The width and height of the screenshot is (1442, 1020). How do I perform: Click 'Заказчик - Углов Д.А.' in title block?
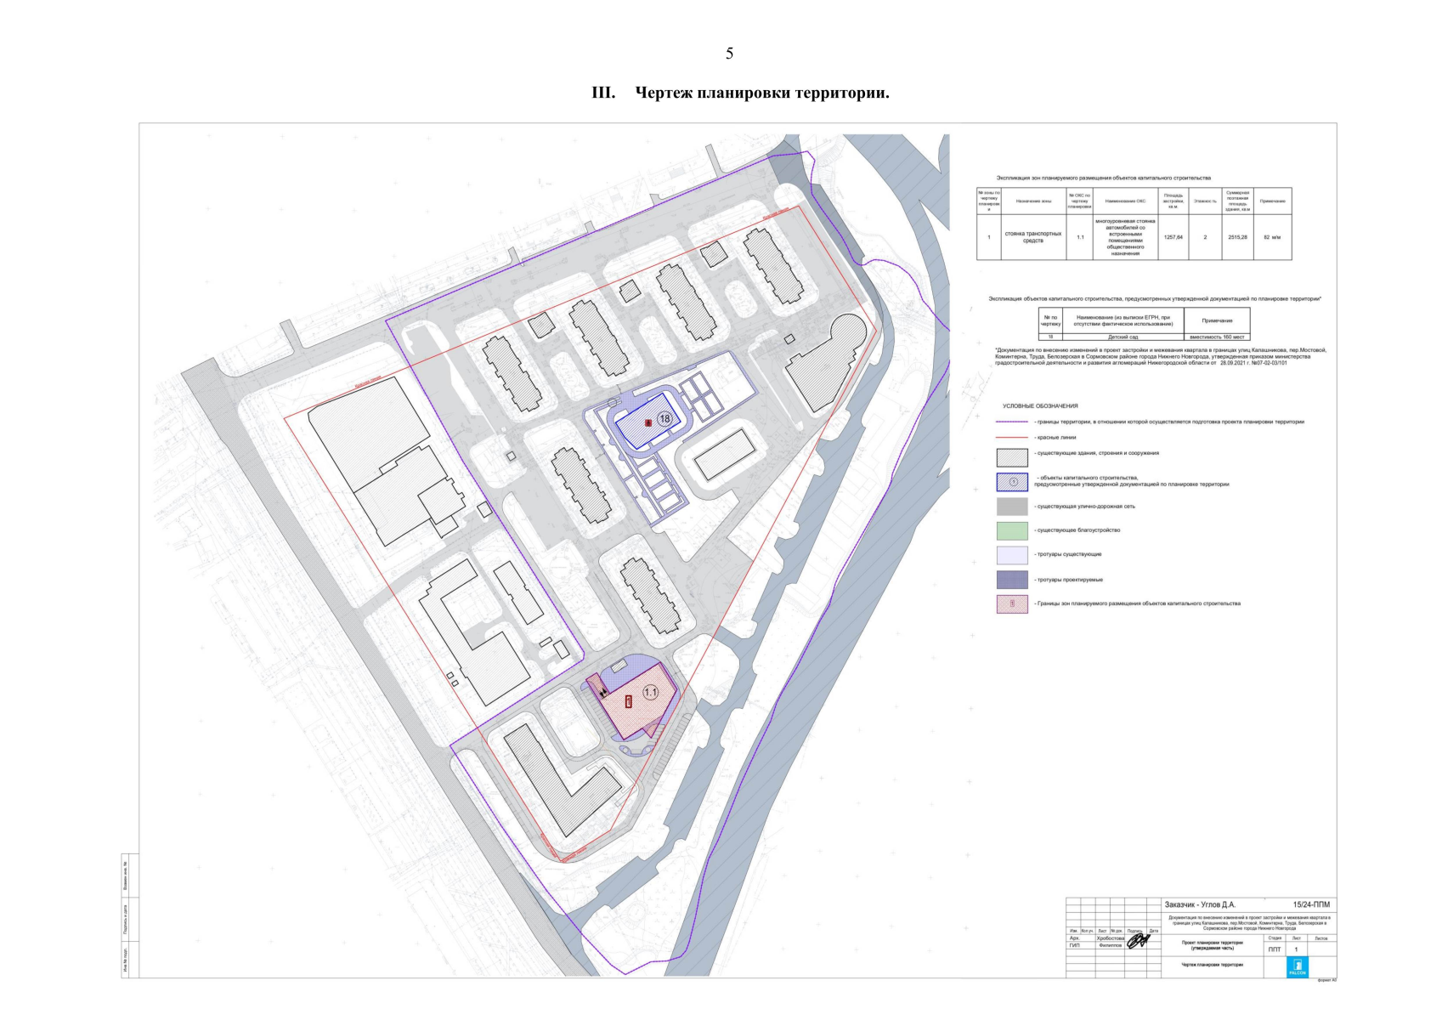pyautogui.click(x=1200, y=904)
